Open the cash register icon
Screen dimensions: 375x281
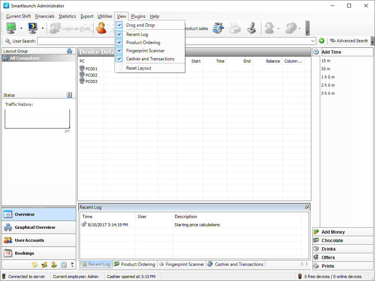[x=218, y=28]
